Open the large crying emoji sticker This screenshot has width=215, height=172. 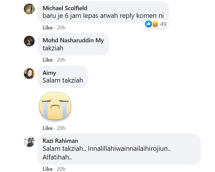coord(55,106)
